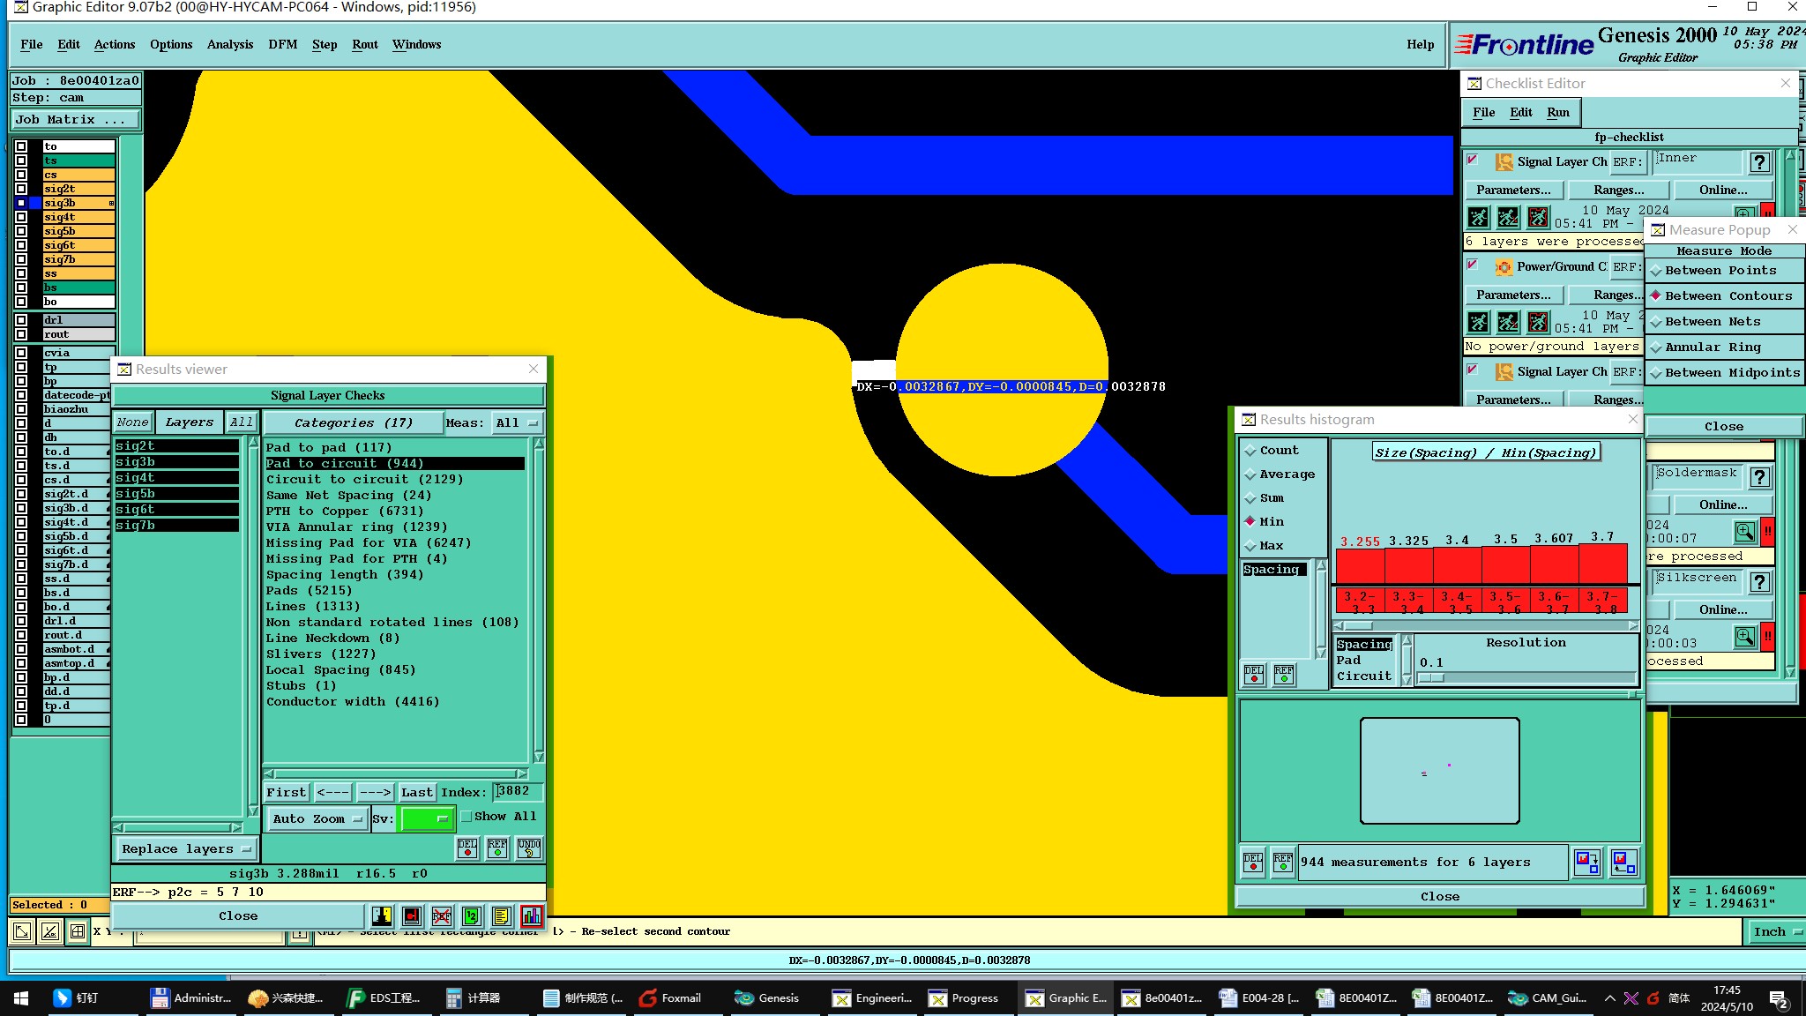Screen dimensions: 1806x1016
Task: Open the Meas: All dropdown
Action: click(517, 423)
